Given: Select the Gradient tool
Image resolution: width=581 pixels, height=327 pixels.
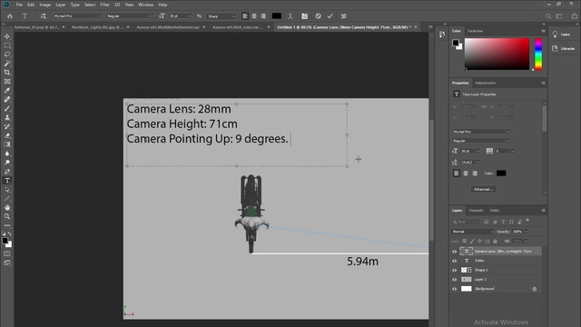Looking at the screenshot, I should click(7, 144).
